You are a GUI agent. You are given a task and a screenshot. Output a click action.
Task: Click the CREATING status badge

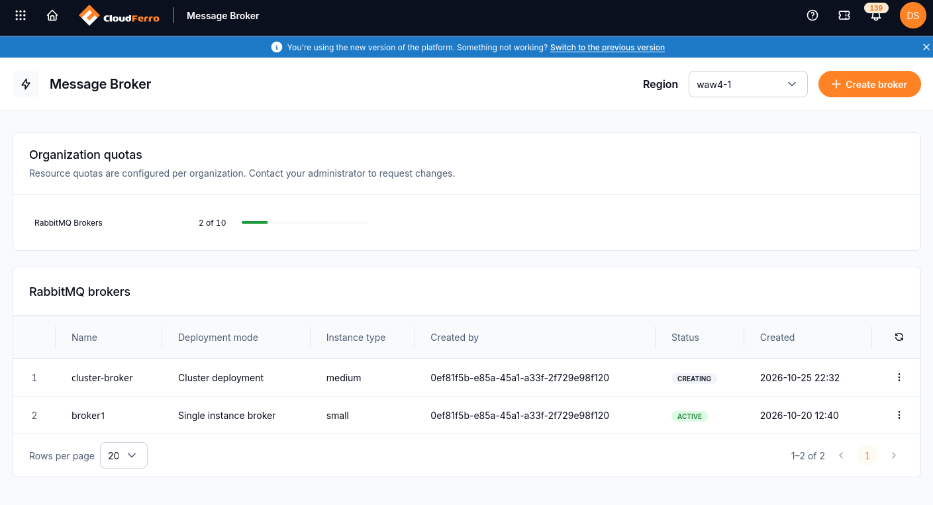(694, 379)
